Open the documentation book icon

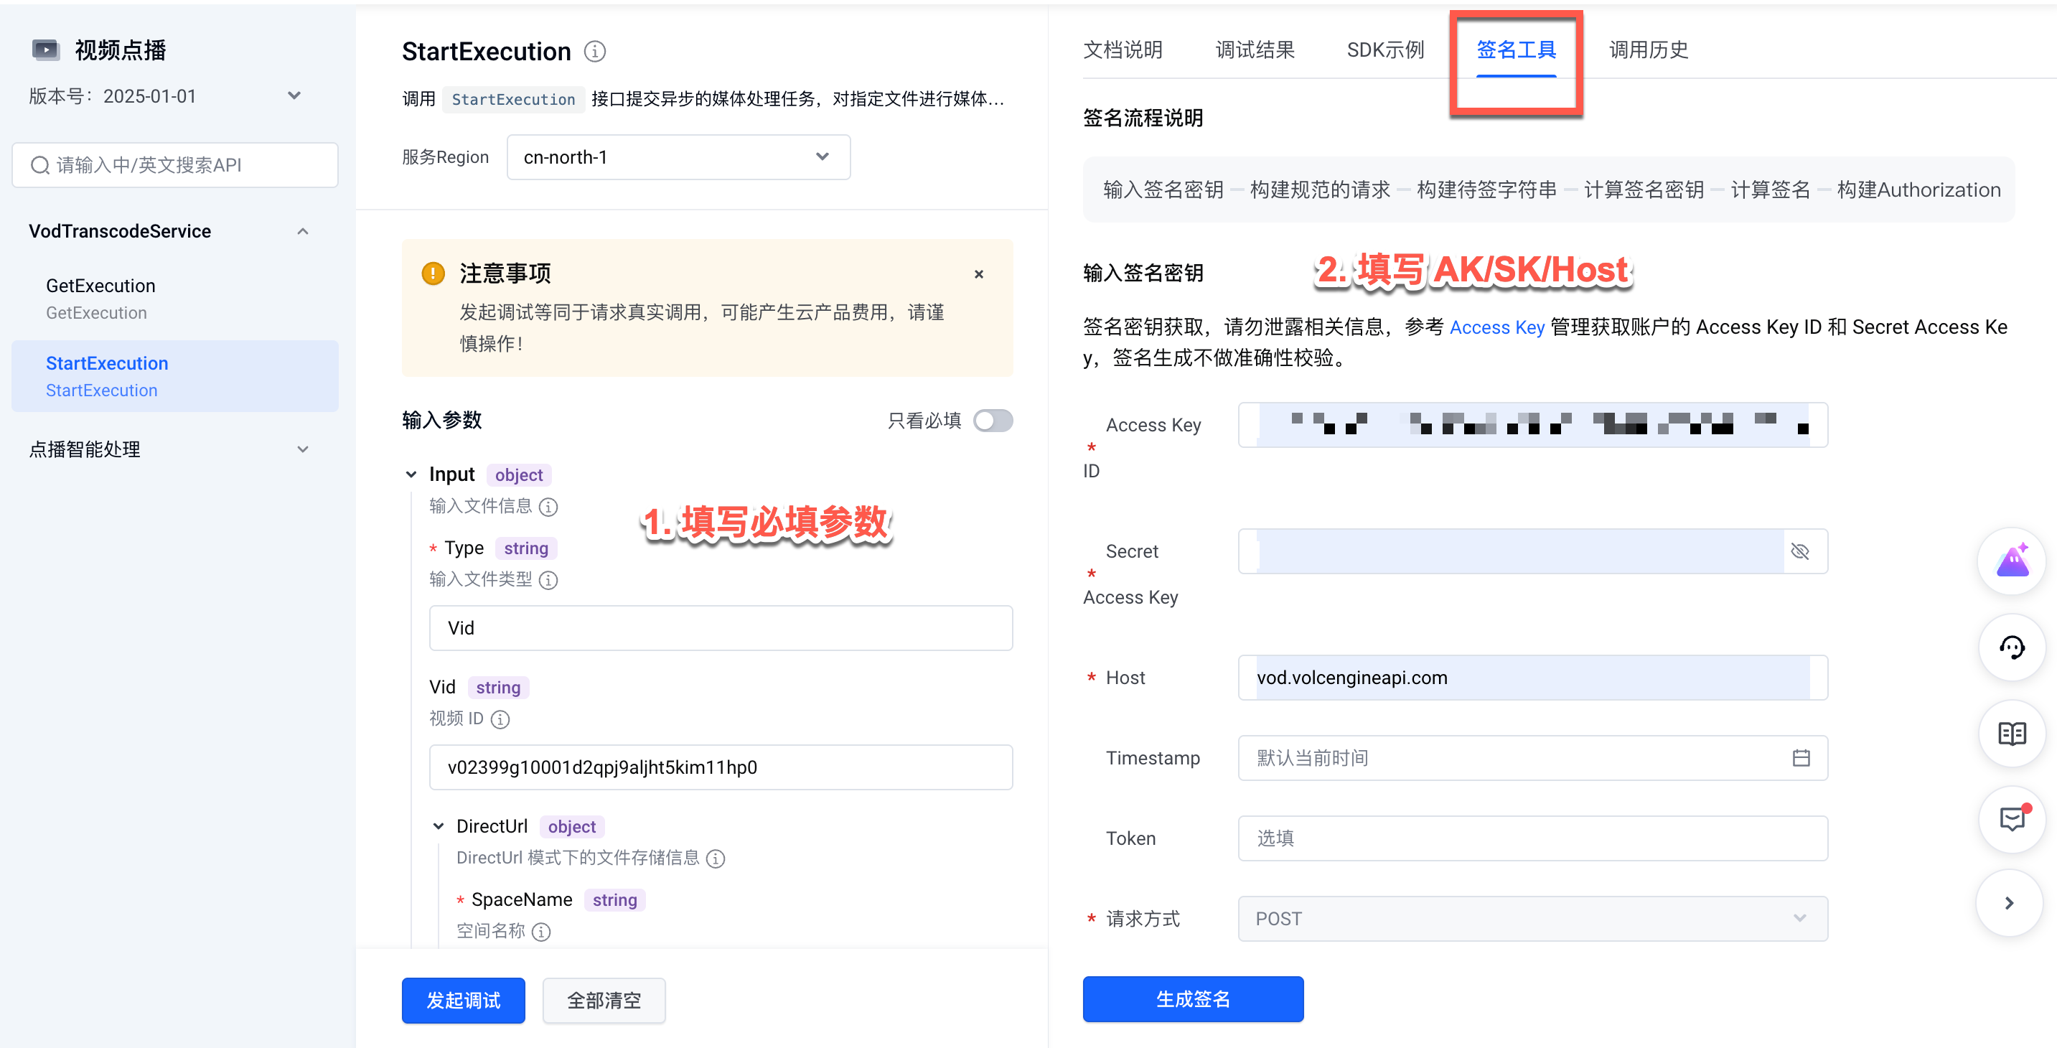tap(2012, 734)
